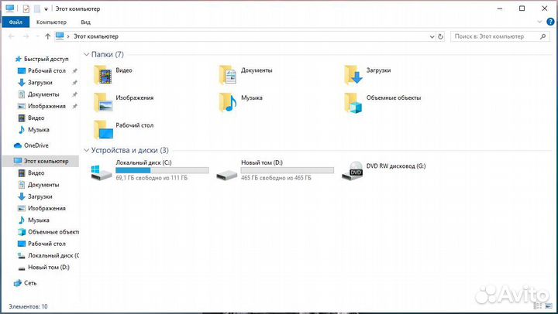This screenshot has width=558, height=314.
Task: Open the Загрузки folder icon
Action: (x=354, y=73)
